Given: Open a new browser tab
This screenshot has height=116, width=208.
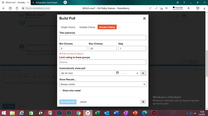Looking at the screenshot, I should (65, 2).
